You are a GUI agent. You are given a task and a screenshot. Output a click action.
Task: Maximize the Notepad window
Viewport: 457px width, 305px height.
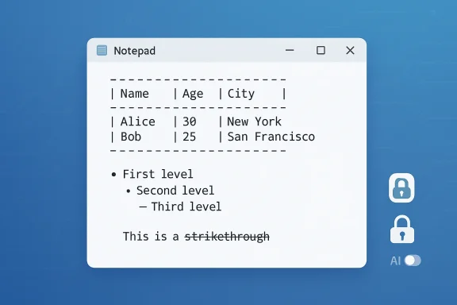pos(321,50)
